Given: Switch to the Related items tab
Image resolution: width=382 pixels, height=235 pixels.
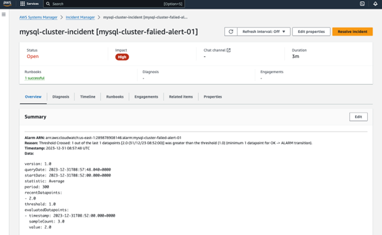Looking at the screenshot, I should 181,96.
